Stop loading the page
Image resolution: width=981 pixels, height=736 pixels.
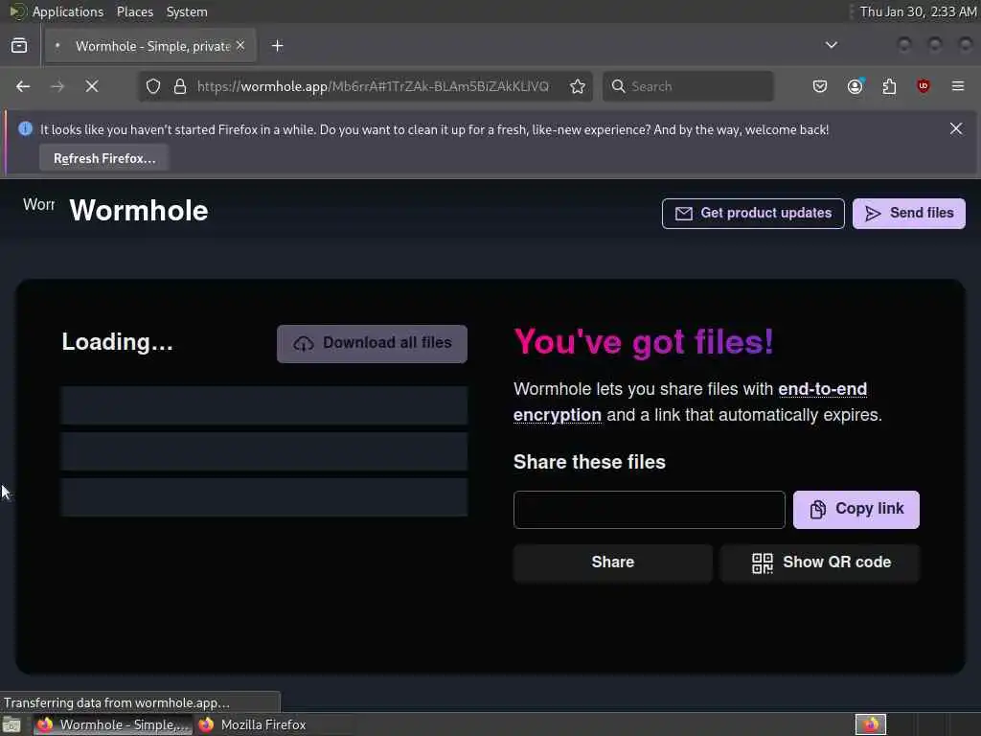pyautogui.click(x=92, y=86)
